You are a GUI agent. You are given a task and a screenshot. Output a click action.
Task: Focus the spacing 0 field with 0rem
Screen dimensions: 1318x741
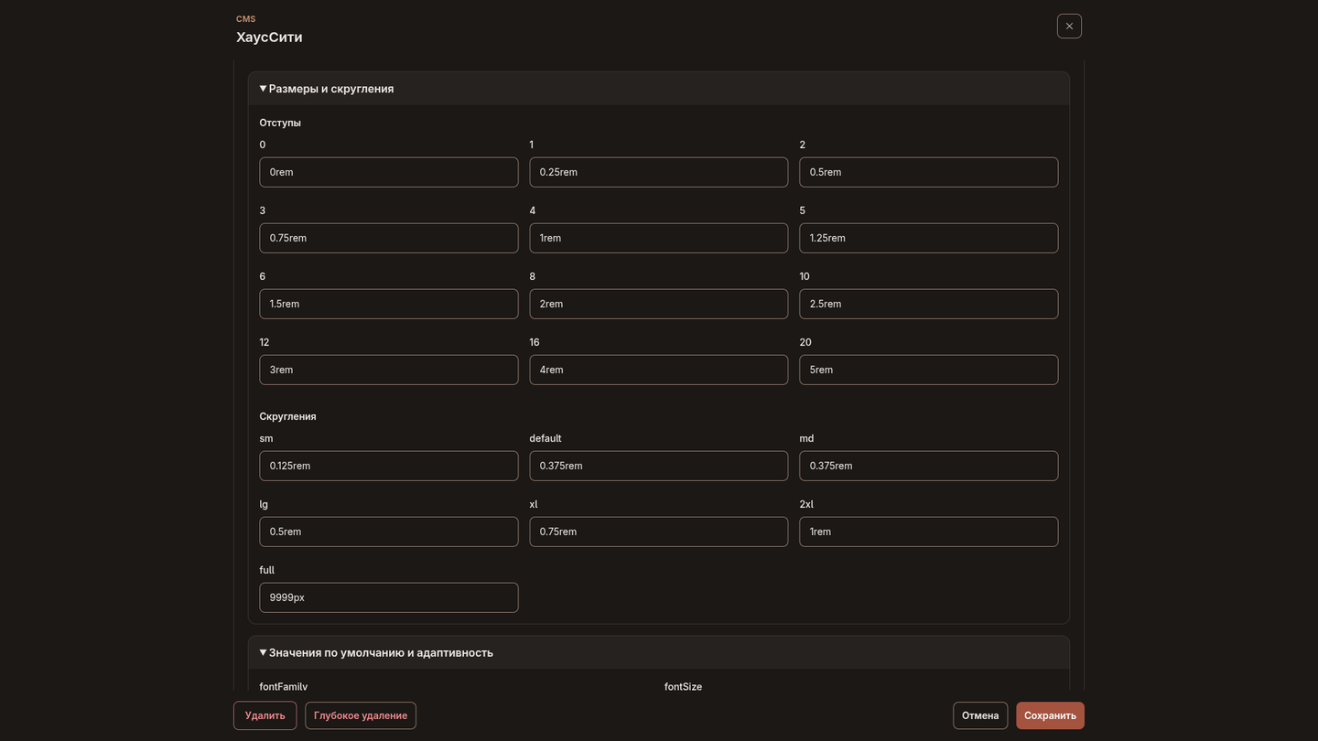[389, 172]
